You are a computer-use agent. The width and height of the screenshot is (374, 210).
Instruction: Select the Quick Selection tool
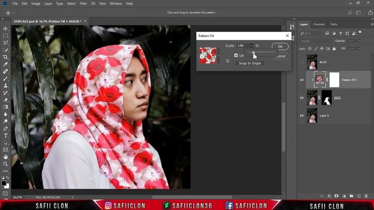(5, 50)
